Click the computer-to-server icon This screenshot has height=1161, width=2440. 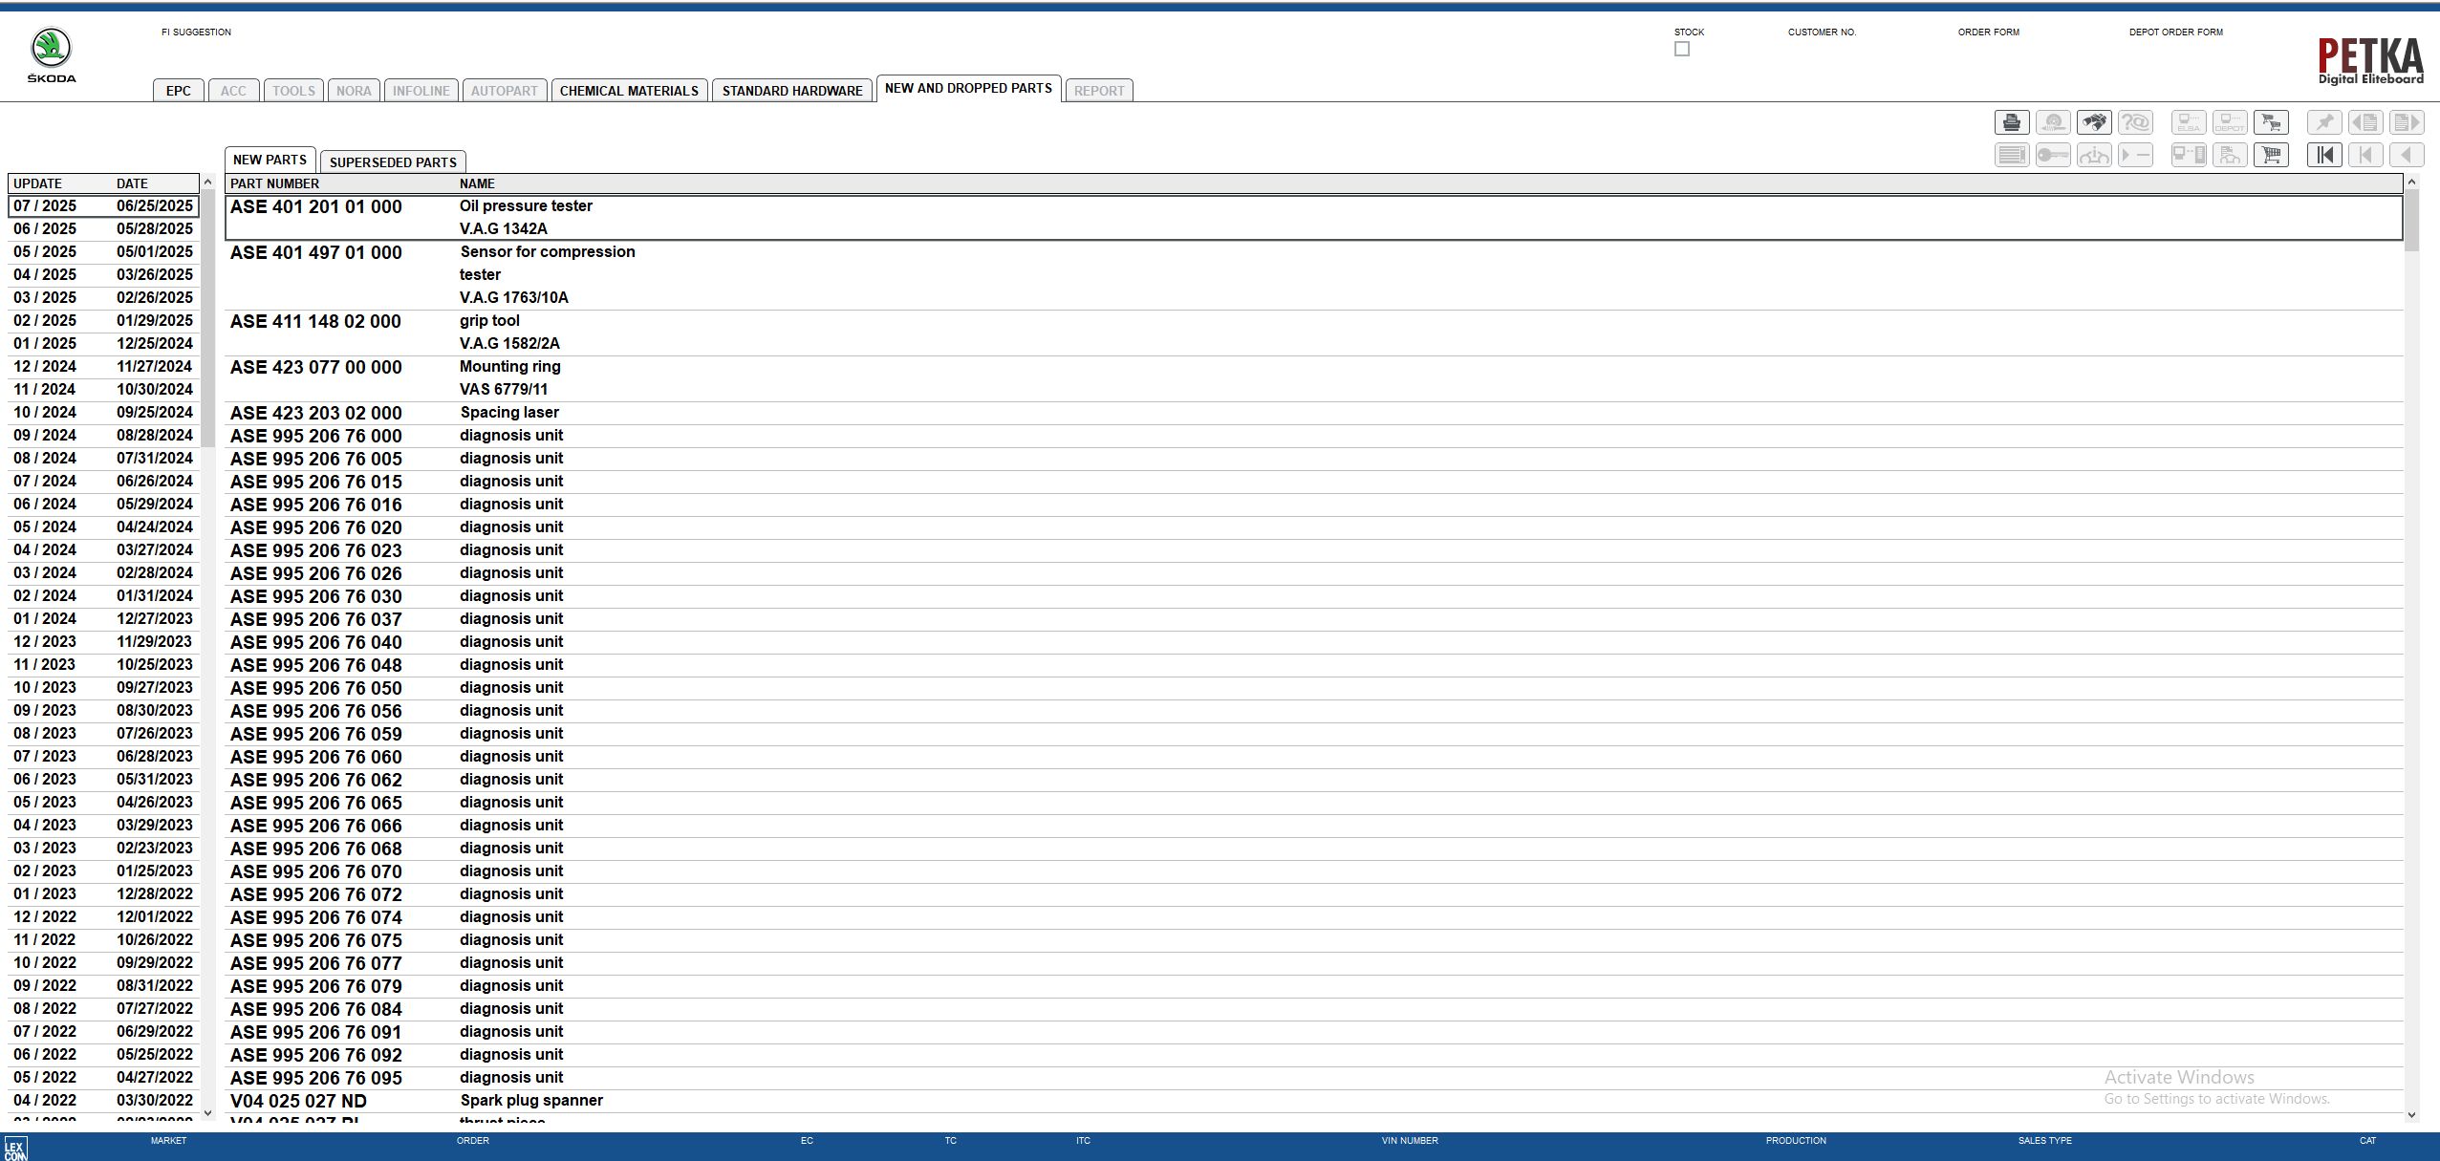(2189, 155)
